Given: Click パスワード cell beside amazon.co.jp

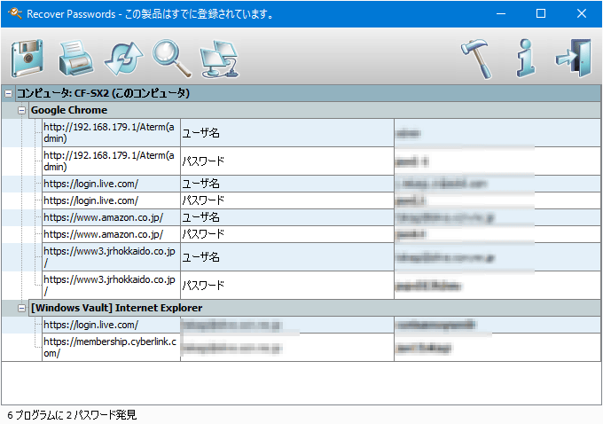Looking at the screenshot, I should 287,234.
